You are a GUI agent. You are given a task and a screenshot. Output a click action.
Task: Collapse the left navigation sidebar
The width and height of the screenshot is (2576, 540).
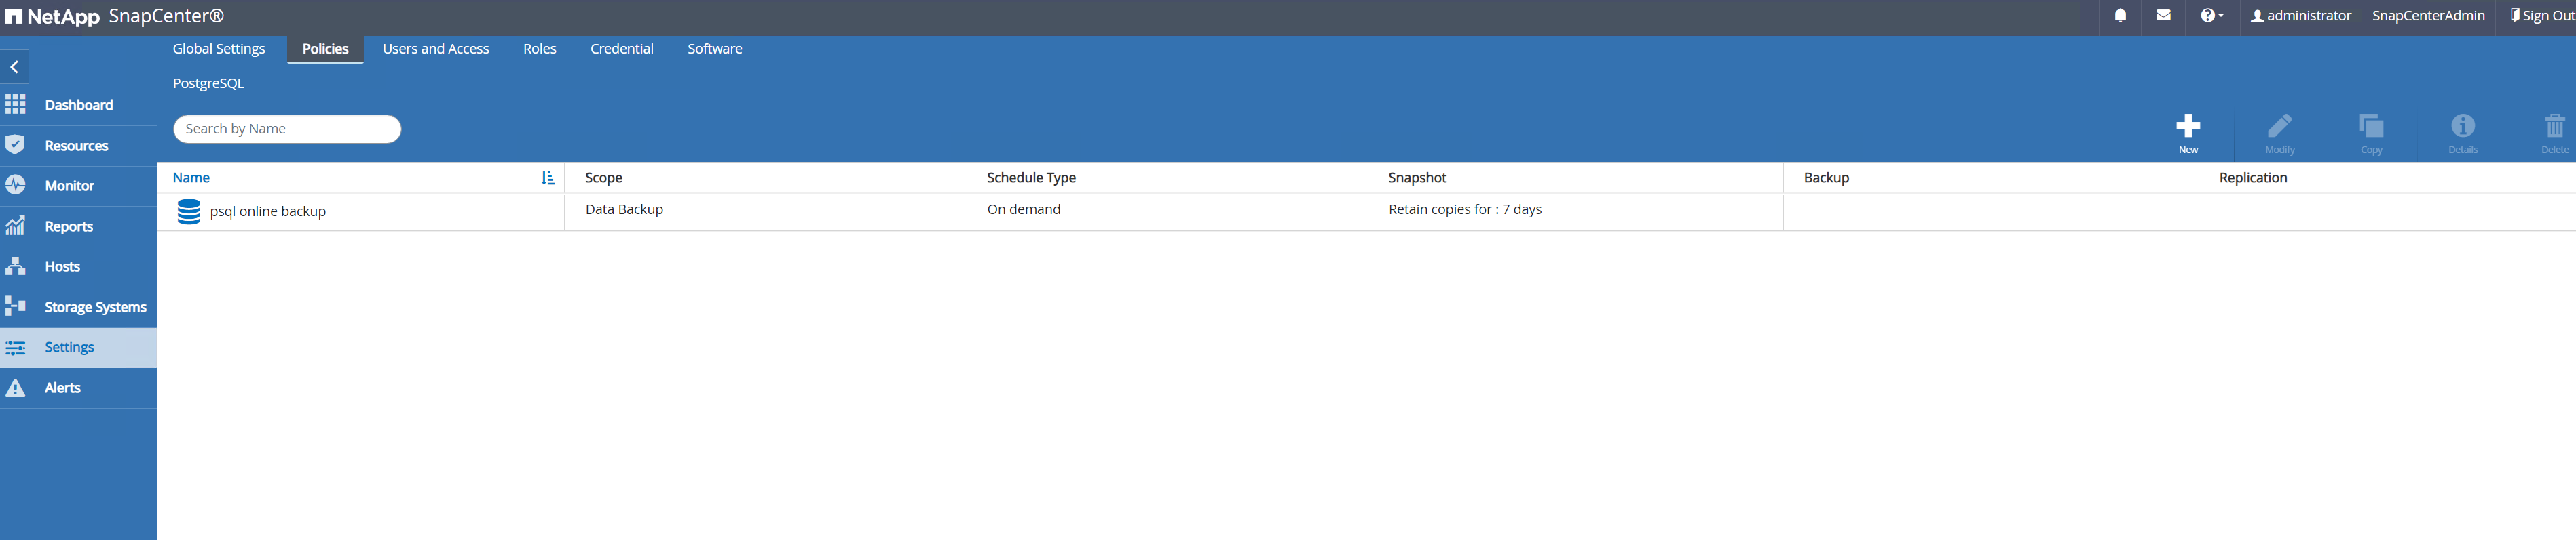click(15, 67)
